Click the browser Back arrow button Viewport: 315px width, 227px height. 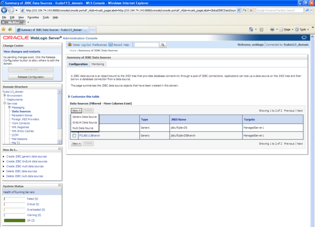tap(4, 10)
